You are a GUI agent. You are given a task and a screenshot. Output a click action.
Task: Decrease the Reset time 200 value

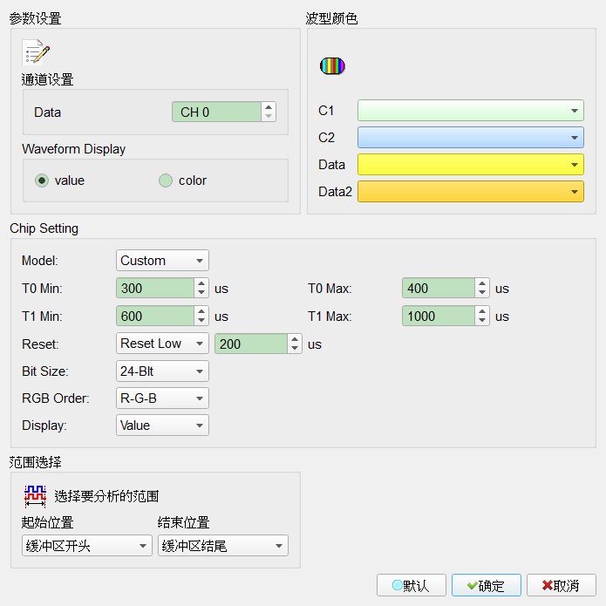tap(295, 348)
